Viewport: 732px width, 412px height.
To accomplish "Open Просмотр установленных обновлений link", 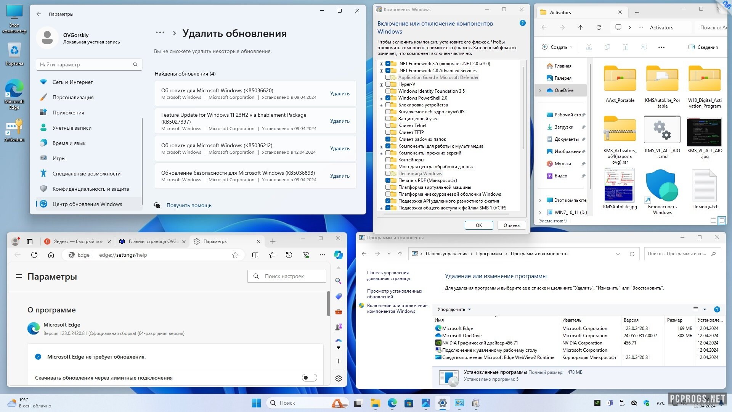I will [394, 294].
